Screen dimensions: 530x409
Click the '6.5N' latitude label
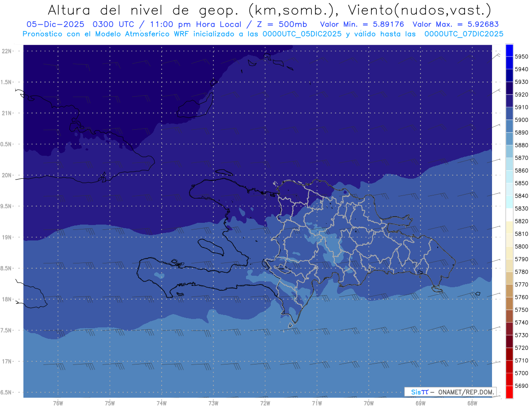click(7, 392)
